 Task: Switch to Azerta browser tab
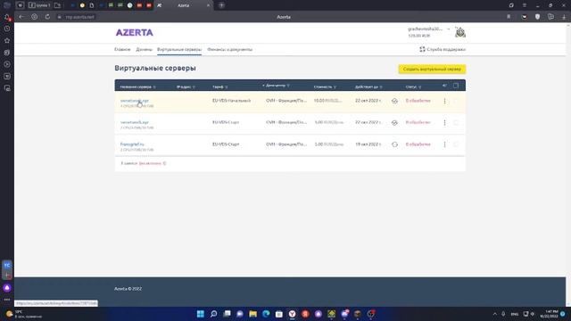click(183, 5)
